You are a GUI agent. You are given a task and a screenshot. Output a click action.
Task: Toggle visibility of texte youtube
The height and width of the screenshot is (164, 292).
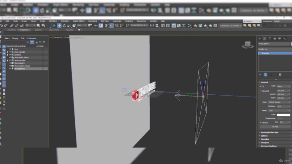(10, 60)
